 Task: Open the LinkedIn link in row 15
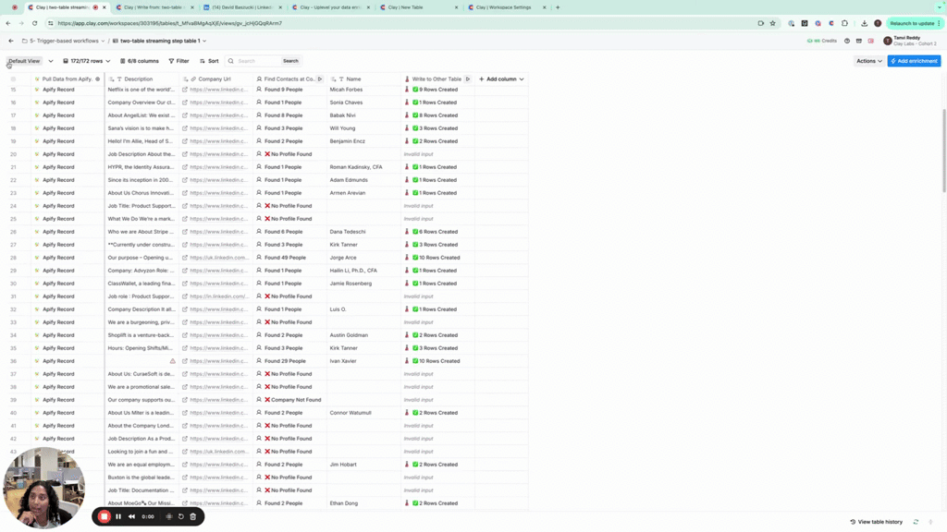(185, 90)
